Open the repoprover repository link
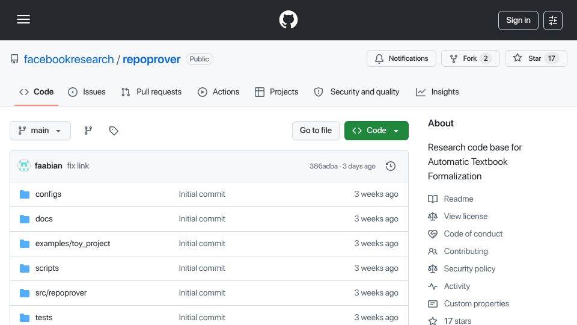Viewport: 577px width, 325px height. (x=151, y=60)
